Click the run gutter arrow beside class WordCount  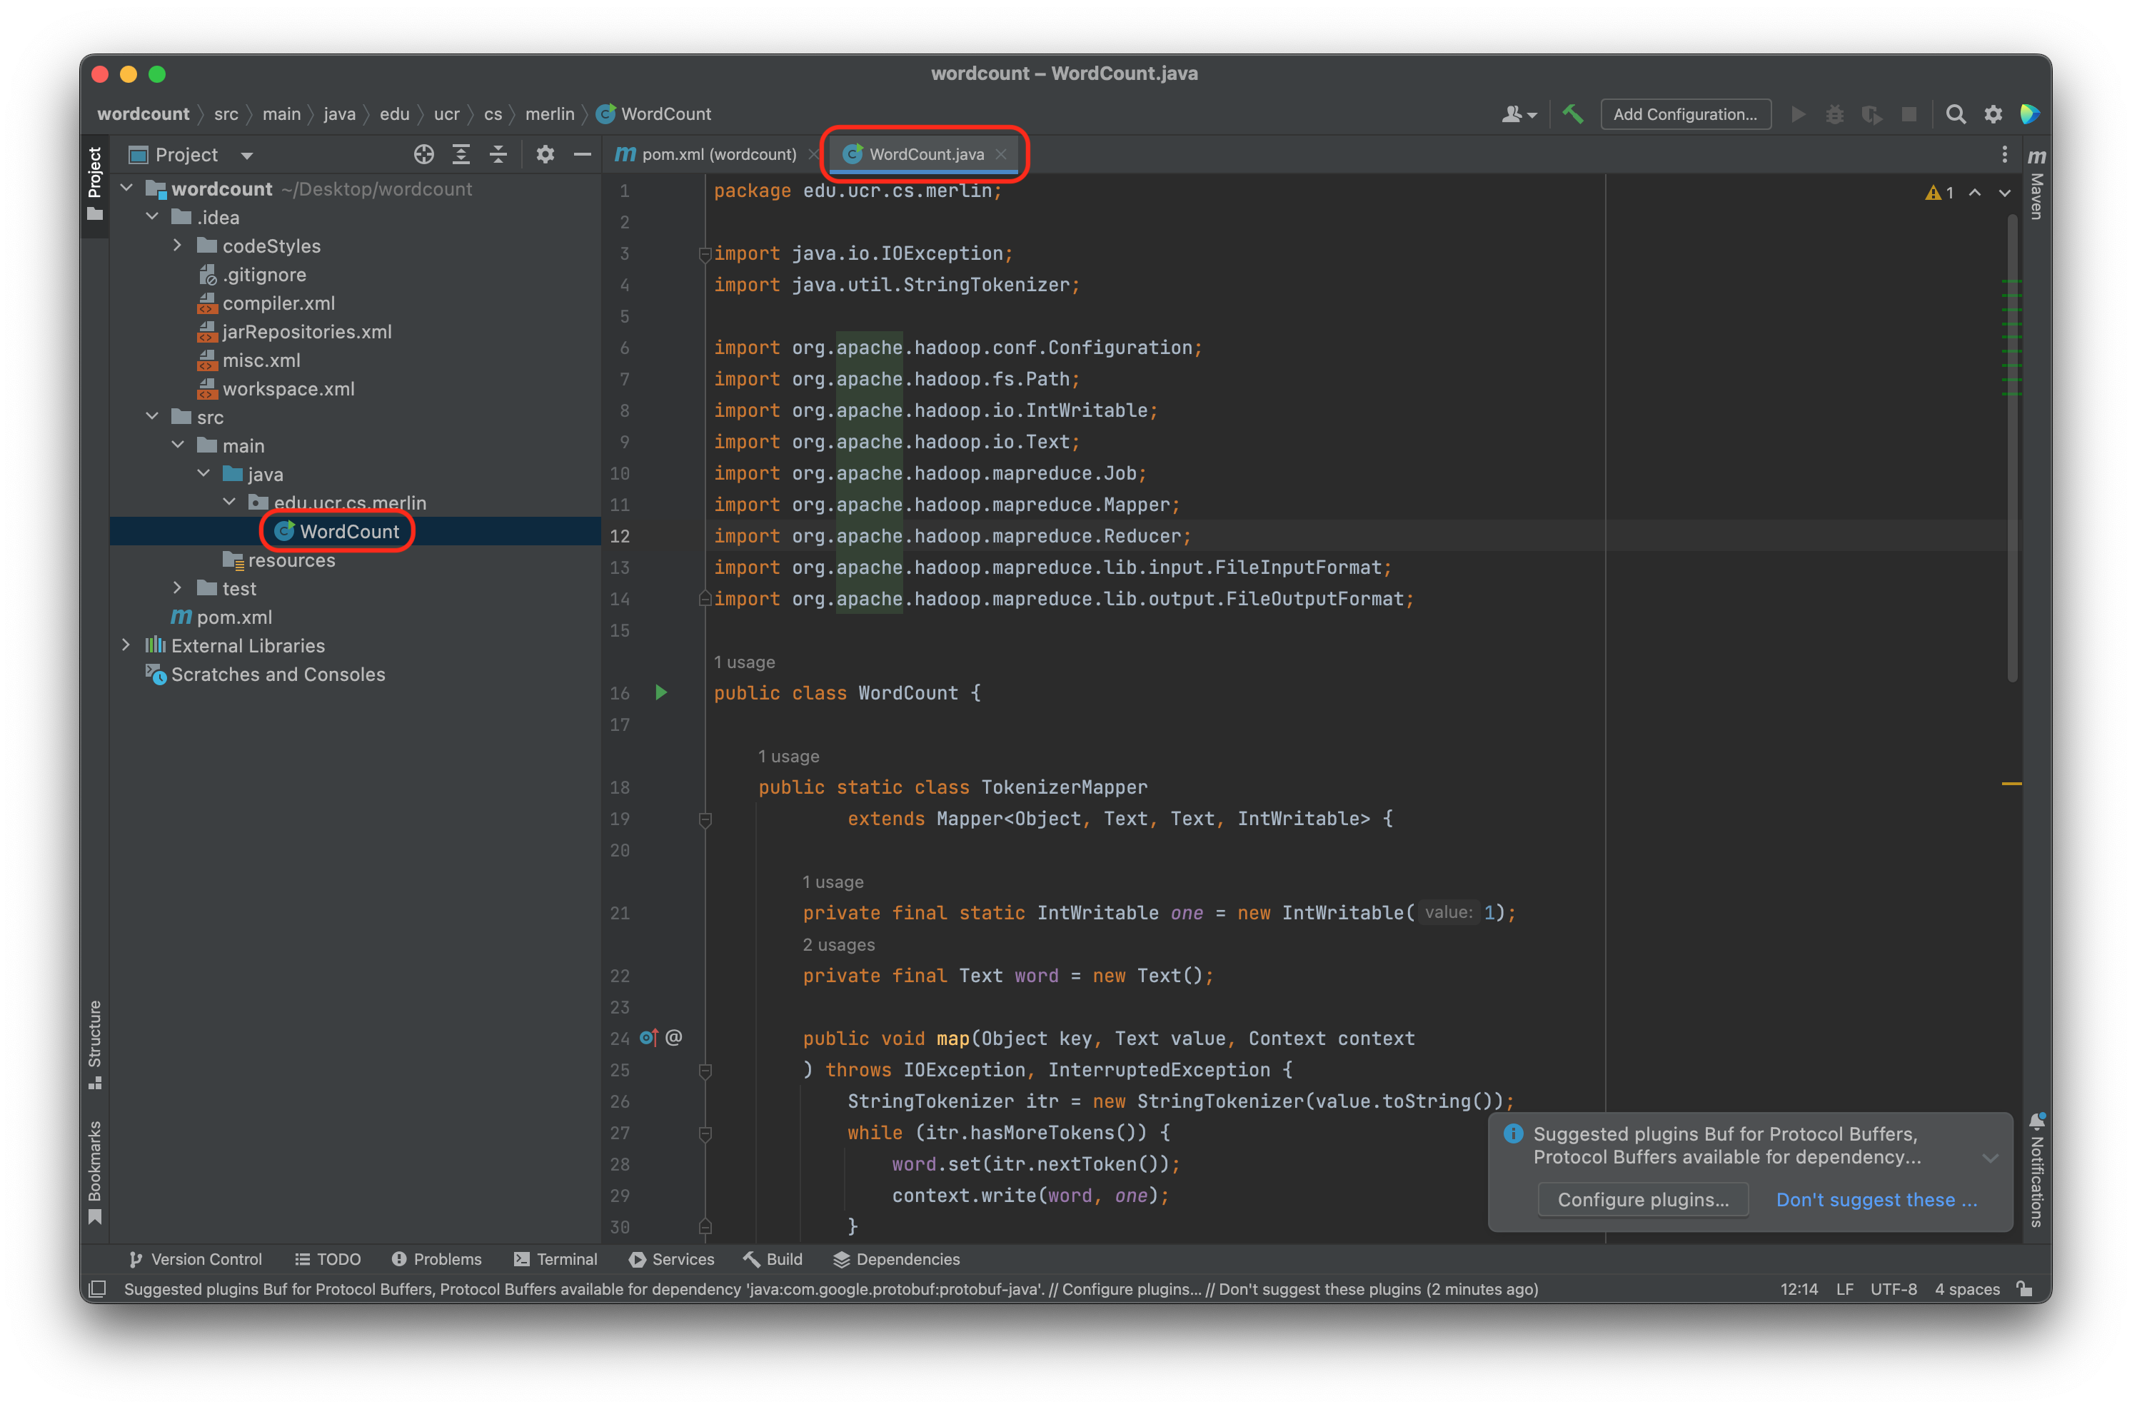click(x=662, y=692)
